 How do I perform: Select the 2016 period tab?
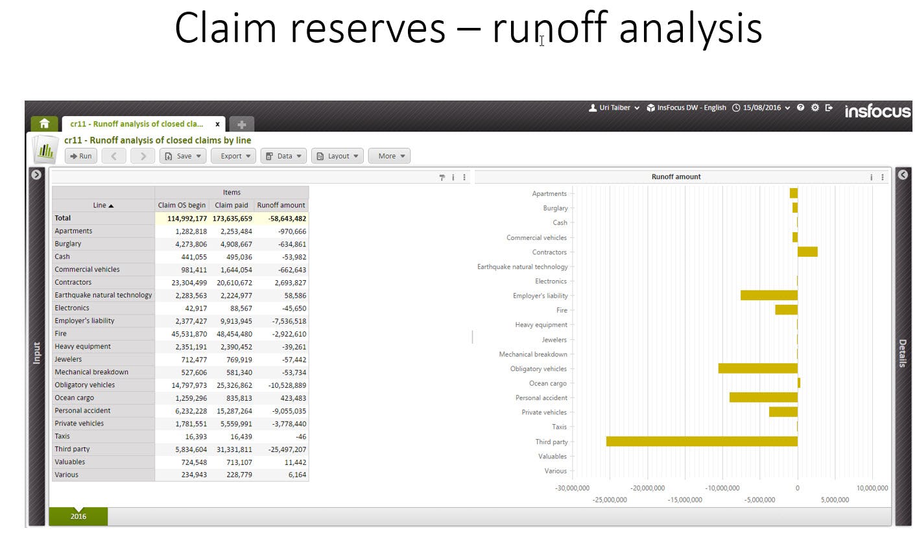pos(78,516)
